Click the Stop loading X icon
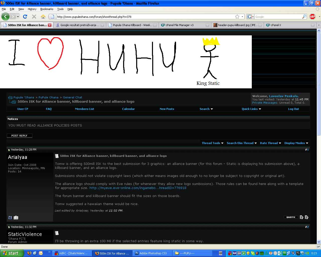 point(34,17)
